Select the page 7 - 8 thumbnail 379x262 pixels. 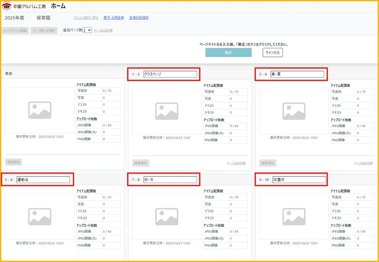click(167, 217)
